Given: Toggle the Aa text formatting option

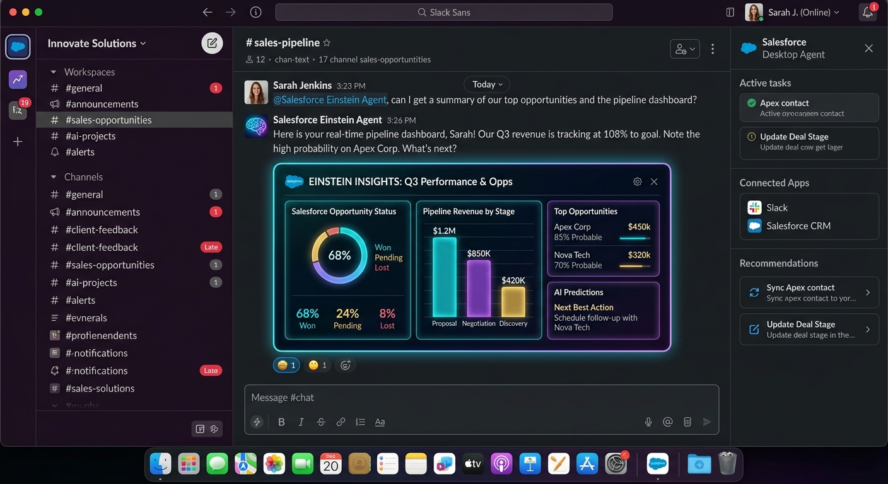Looking at the screenshot, I should click(x=380, y=422).
